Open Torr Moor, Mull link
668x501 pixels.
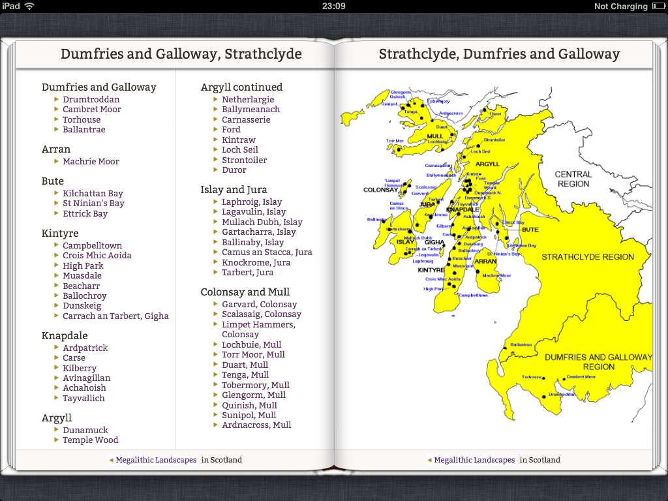point(253,354)
